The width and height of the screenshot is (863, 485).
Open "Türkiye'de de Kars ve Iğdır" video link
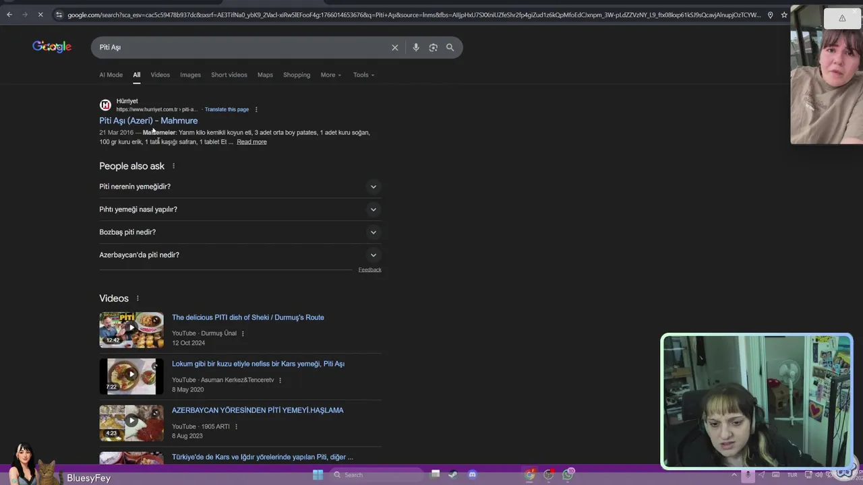(262, 457)
